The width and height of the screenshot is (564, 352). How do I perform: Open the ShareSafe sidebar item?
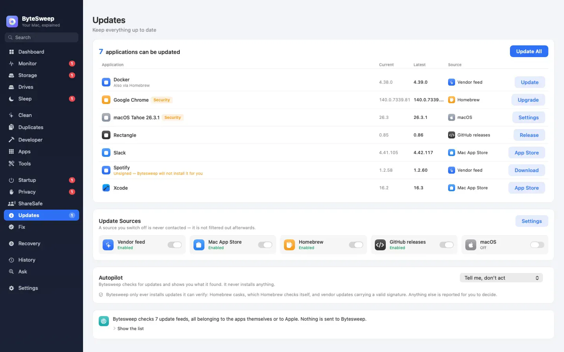[x=42, y=203]
